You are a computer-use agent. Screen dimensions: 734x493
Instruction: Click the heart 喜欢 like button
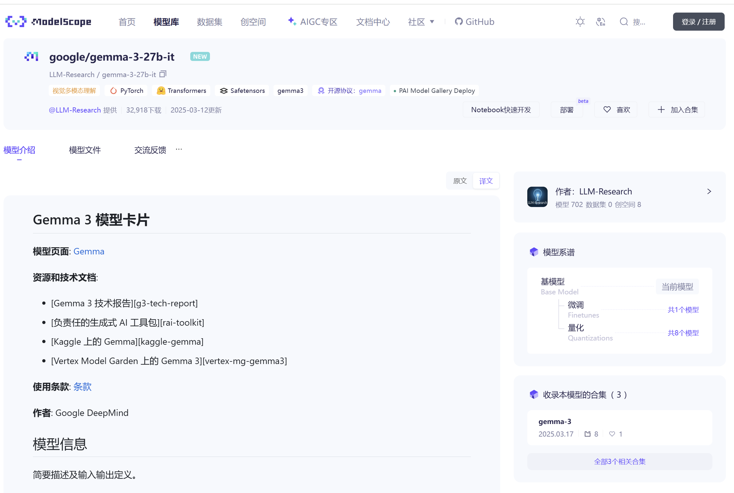[x=616, y=110]
